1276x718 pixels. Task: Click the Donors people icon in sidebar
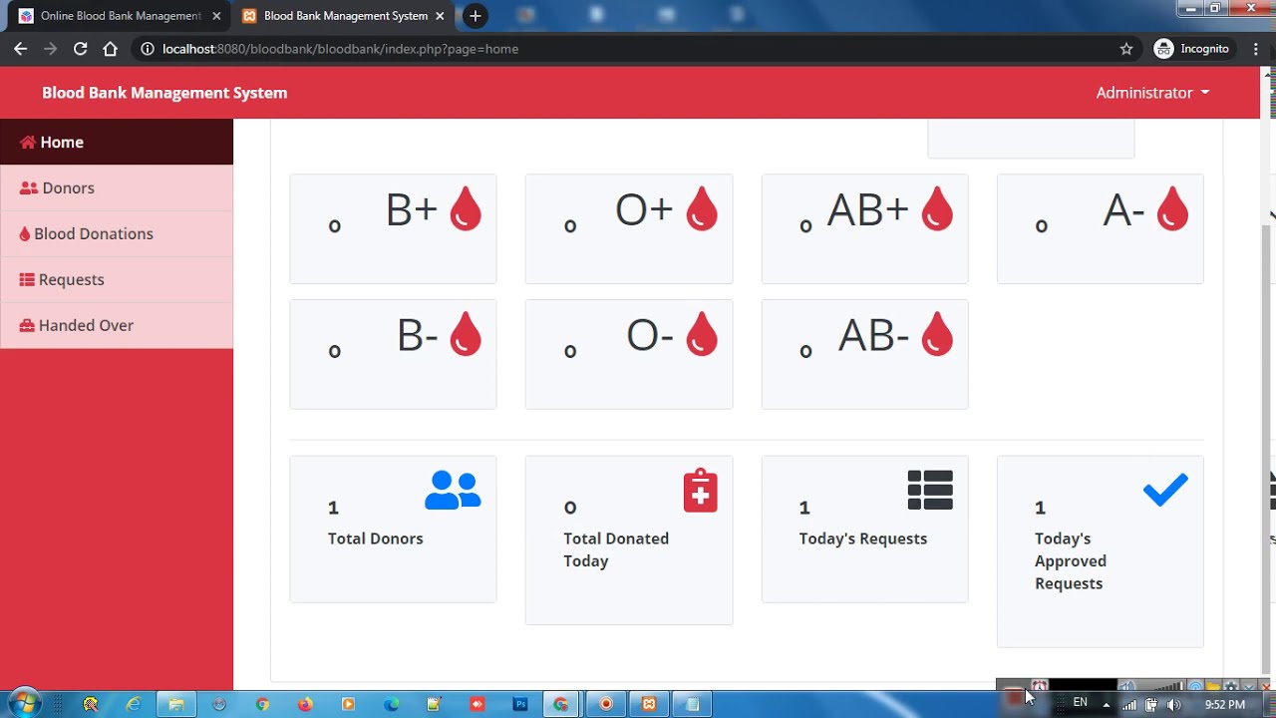(29, 187)
